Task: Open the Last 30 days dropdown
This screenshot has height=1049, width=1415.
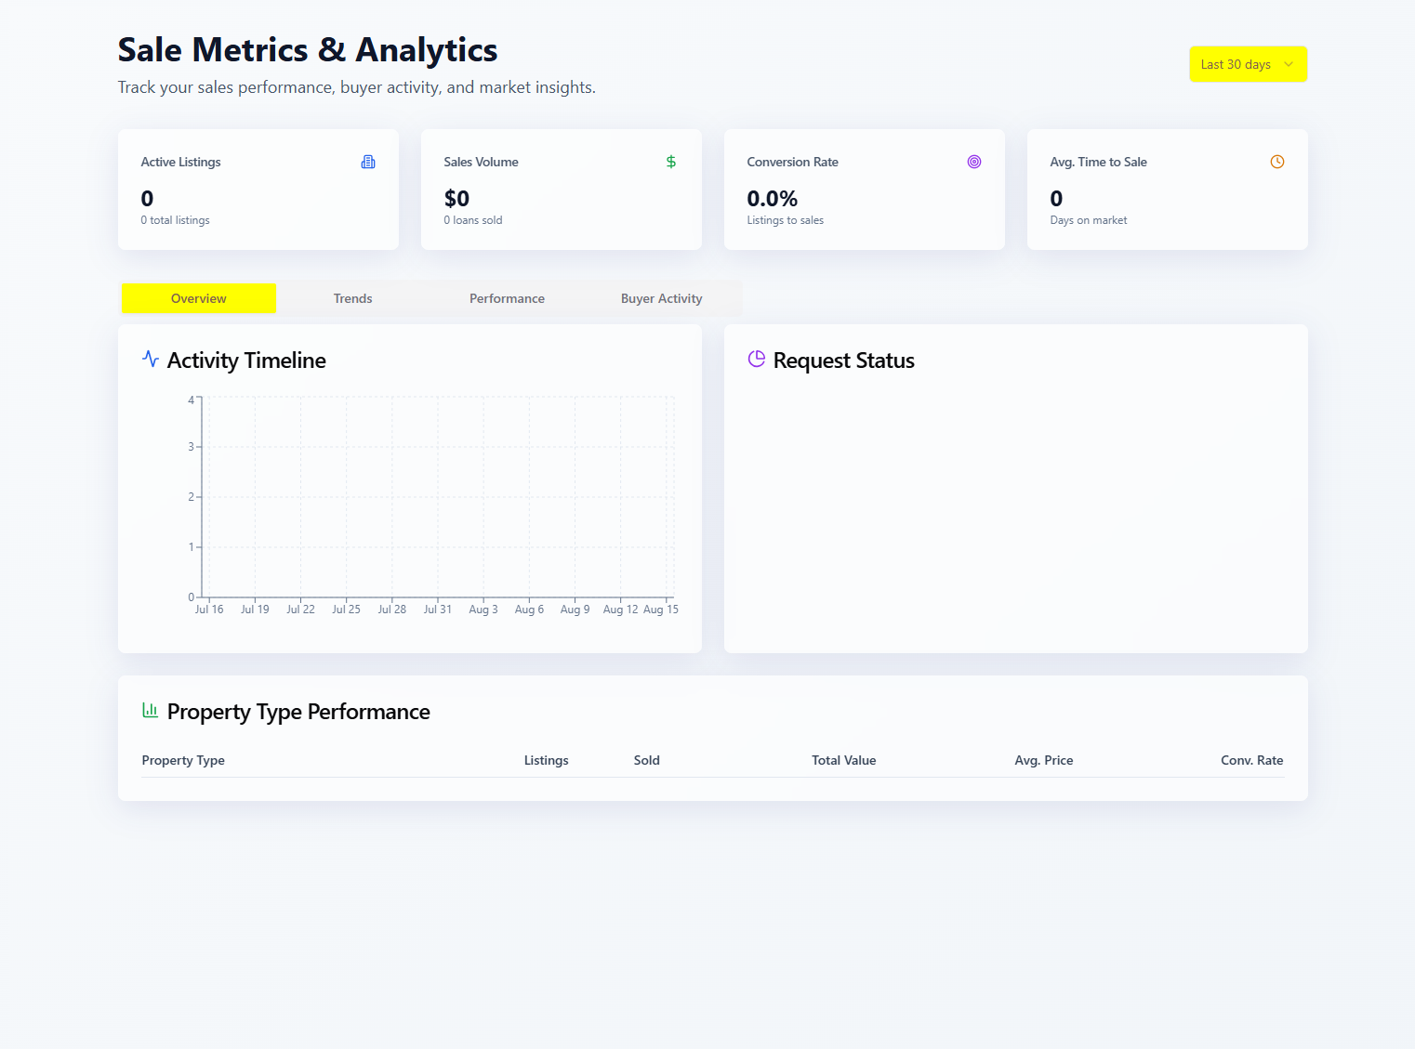Action: tap(1236, 64)
